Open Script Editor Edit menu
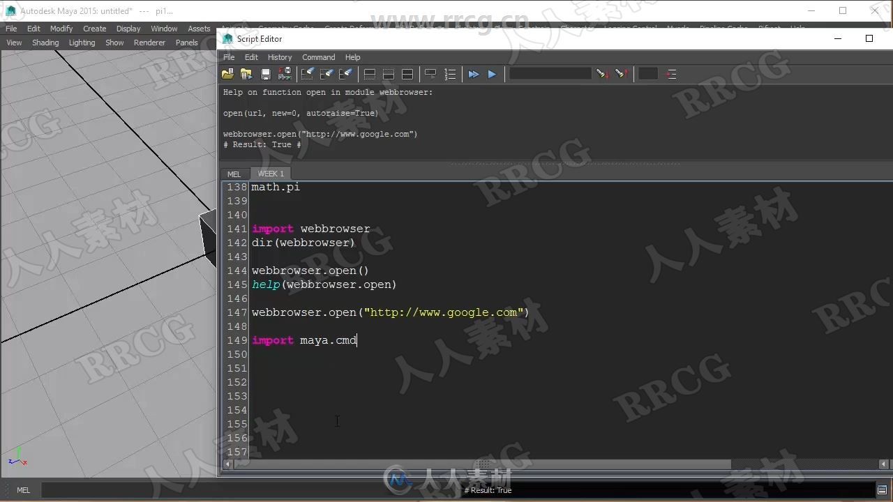The width and height of the screenshot is (893, 502). 251,57
